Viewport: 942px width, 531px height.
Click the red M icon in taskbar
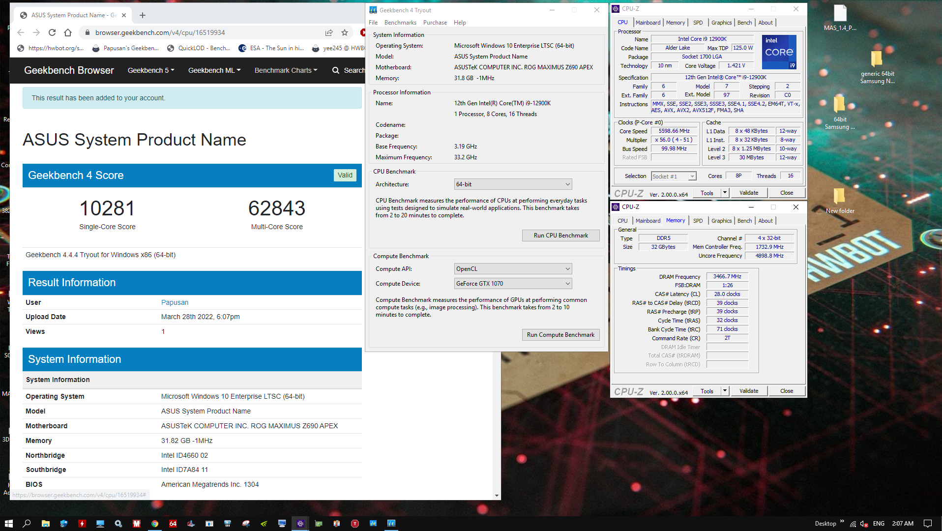tap(137, 524)
